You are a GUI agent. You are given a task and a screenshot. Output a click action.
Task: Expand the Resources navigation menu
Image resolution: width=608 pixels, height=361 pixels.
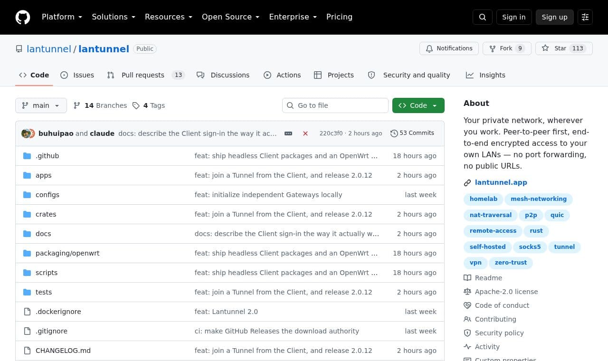tap(169, 17)
